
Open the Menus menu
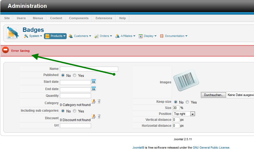(38, 18)
